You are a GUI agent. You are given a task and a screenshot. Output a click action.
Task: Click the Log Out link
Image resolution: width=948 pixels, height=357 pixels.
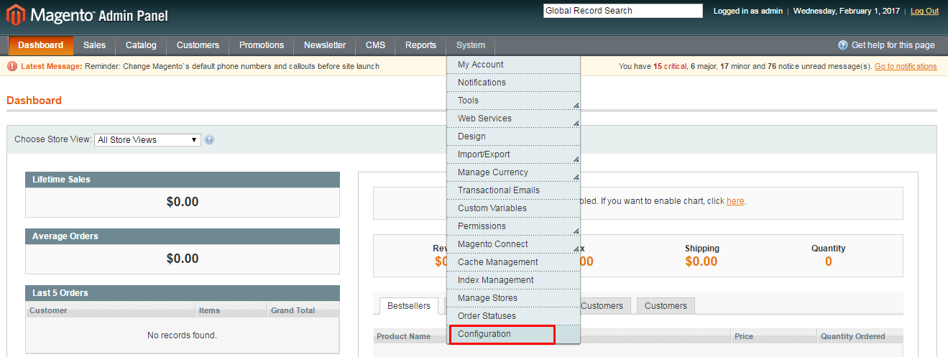click(x=924, y=11)
